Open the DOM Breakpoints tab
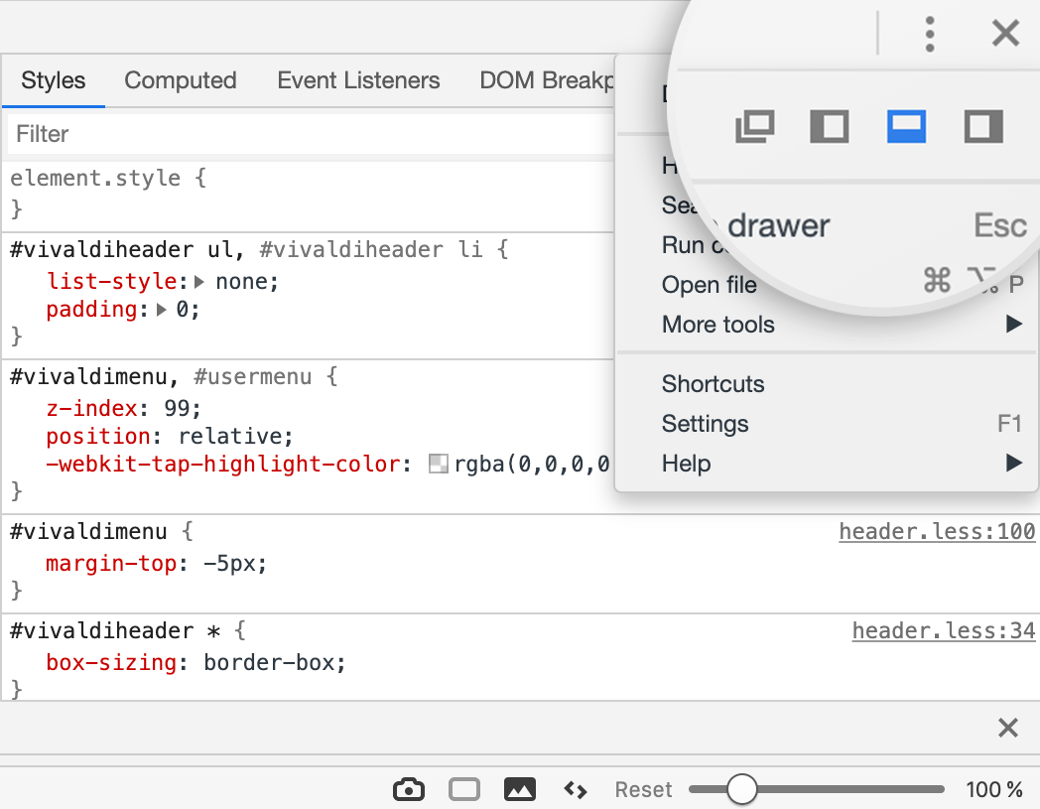This screenshot has height=809, width=1040. [547, 80]
